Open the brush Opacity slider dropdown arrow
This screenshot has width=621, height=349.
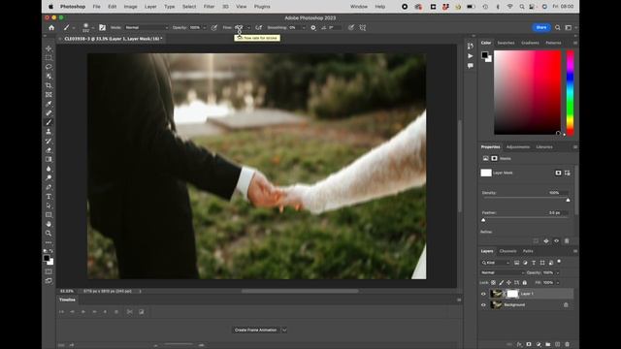coord(205,28)
